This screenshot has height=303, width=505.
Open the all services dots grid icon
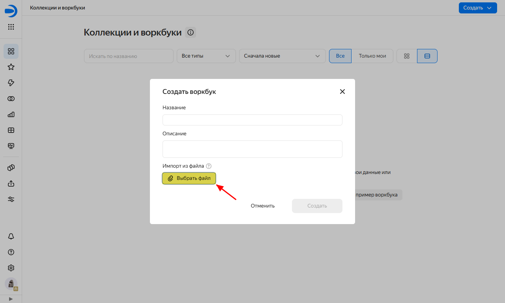[11, 27]
